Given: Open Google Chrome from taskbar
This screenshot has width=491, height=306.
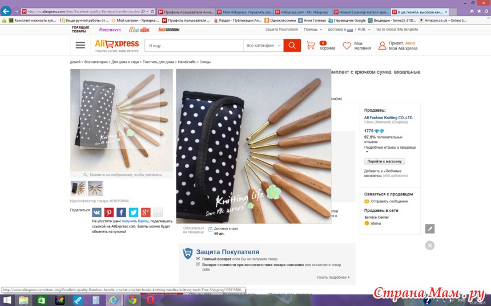Looking at the screenshot, I should 132,300.
